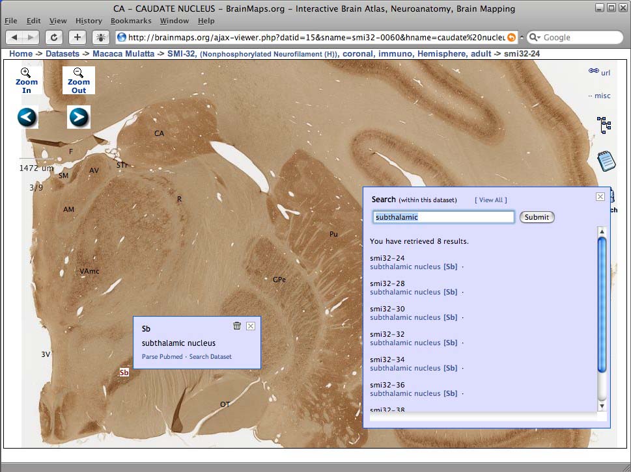Open the History menu
Screen dimensions: 631x472
tap(89, 21)
